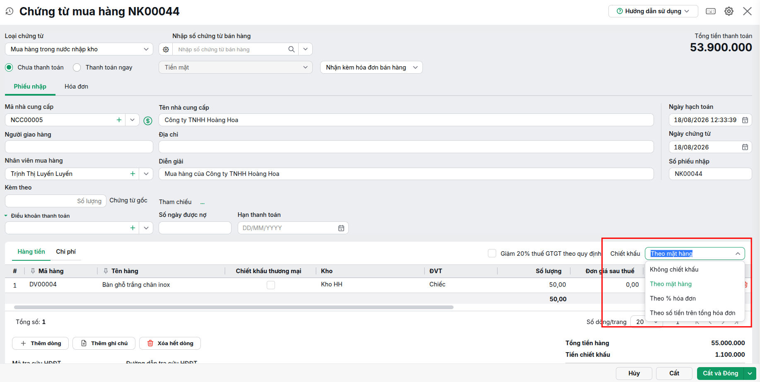The image size is (760, 382).
Task: Add a new supplier with plus icon
Action: (x=119, y=120)
